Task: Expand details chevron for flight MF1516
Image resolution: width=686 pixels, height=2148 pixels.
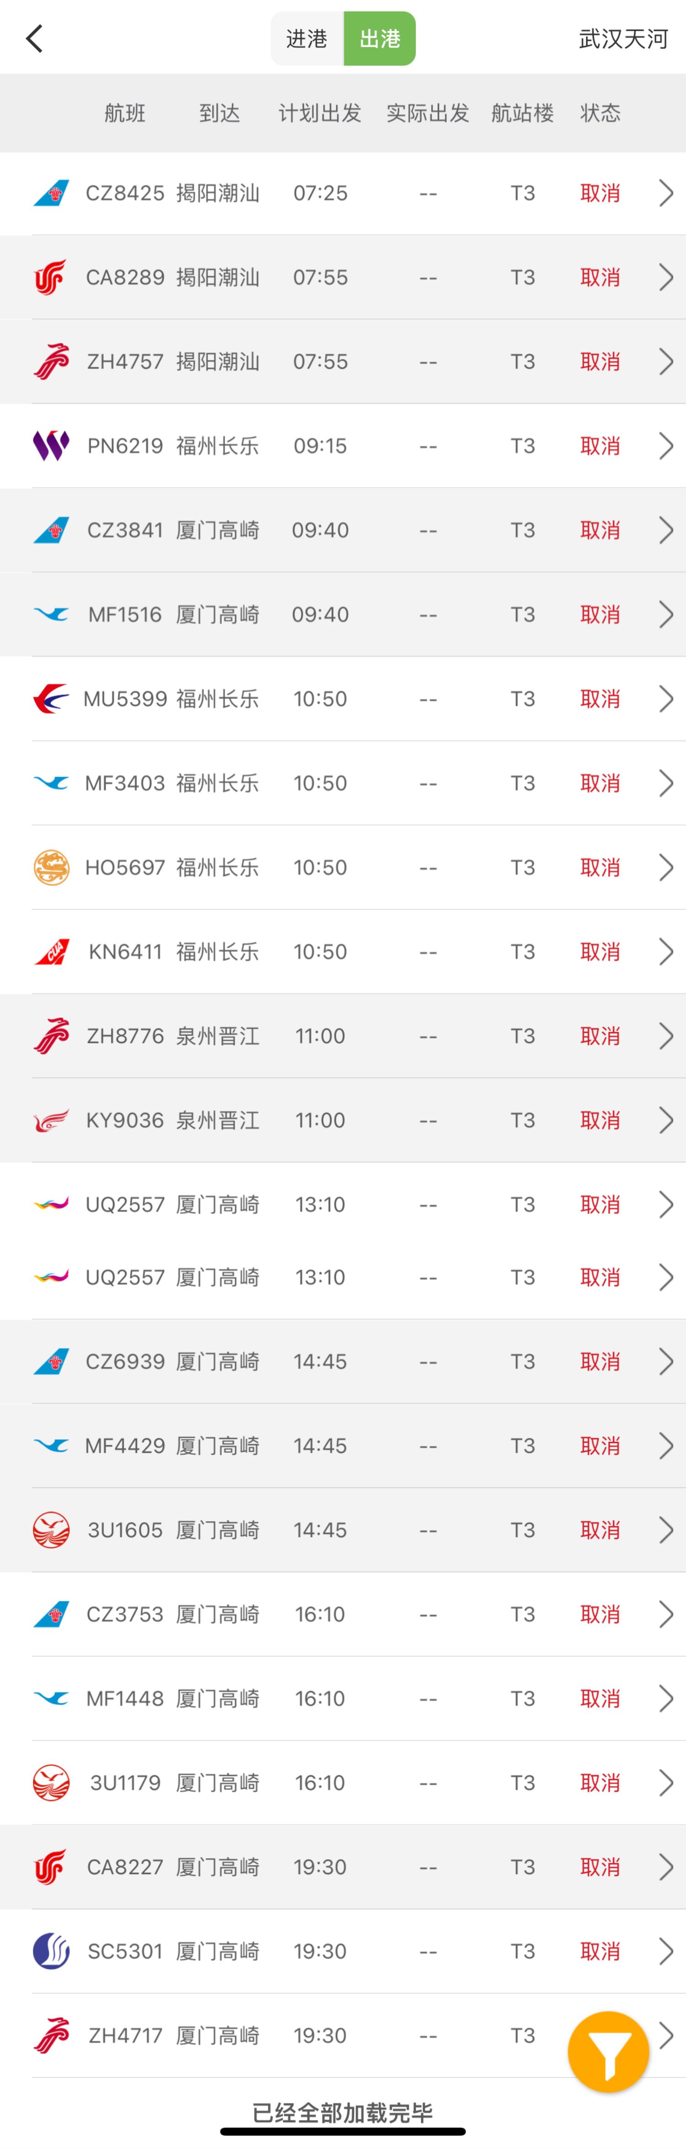Action: 666,614
